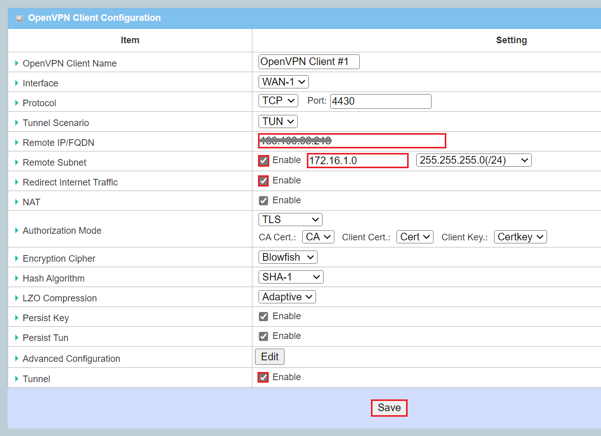Click the 'Hash Algorithm' row label
Screen dimensions: 601x436
click(53, 278)
